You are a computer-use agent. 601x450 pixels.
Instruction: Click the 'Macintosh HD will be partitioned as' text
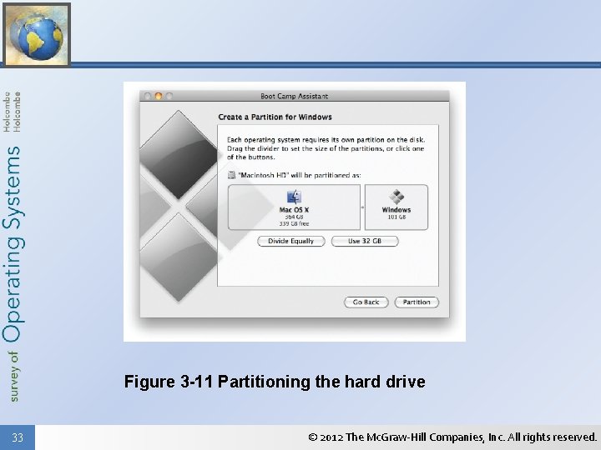300,175
